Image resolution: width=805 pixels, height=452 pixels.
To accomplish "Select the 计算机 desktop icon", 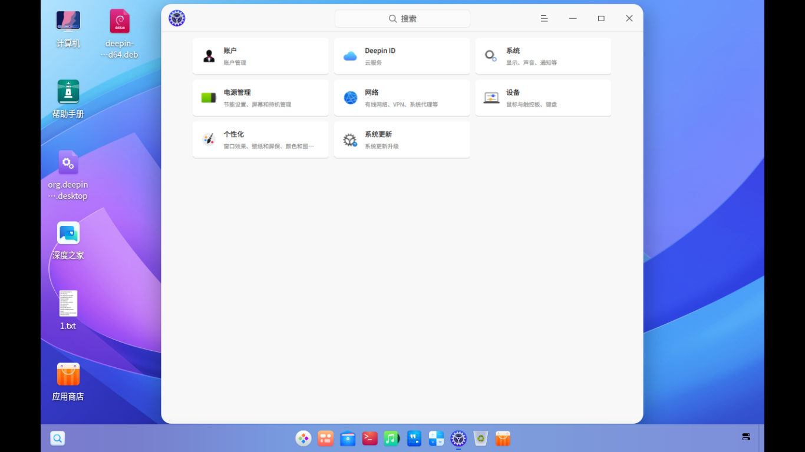I will 68,28.
